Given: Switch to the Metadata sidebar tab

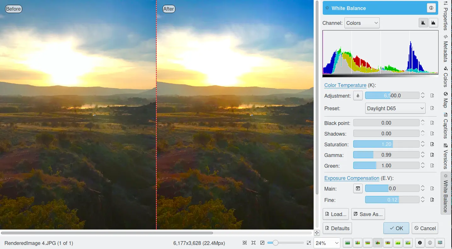Looking at the screenshot, I should click(x=446, y=49).
